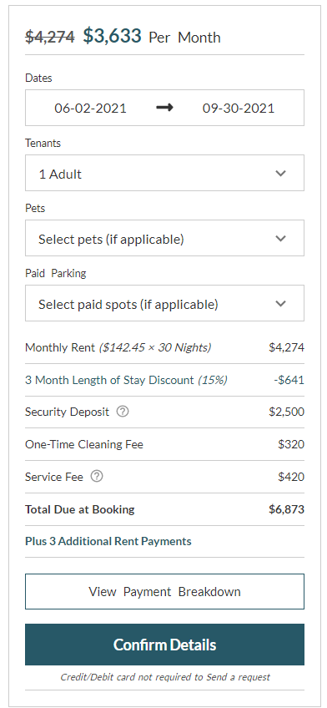Open the Select paid spots dropdown
327x708 pixels.
pos(164,303)
